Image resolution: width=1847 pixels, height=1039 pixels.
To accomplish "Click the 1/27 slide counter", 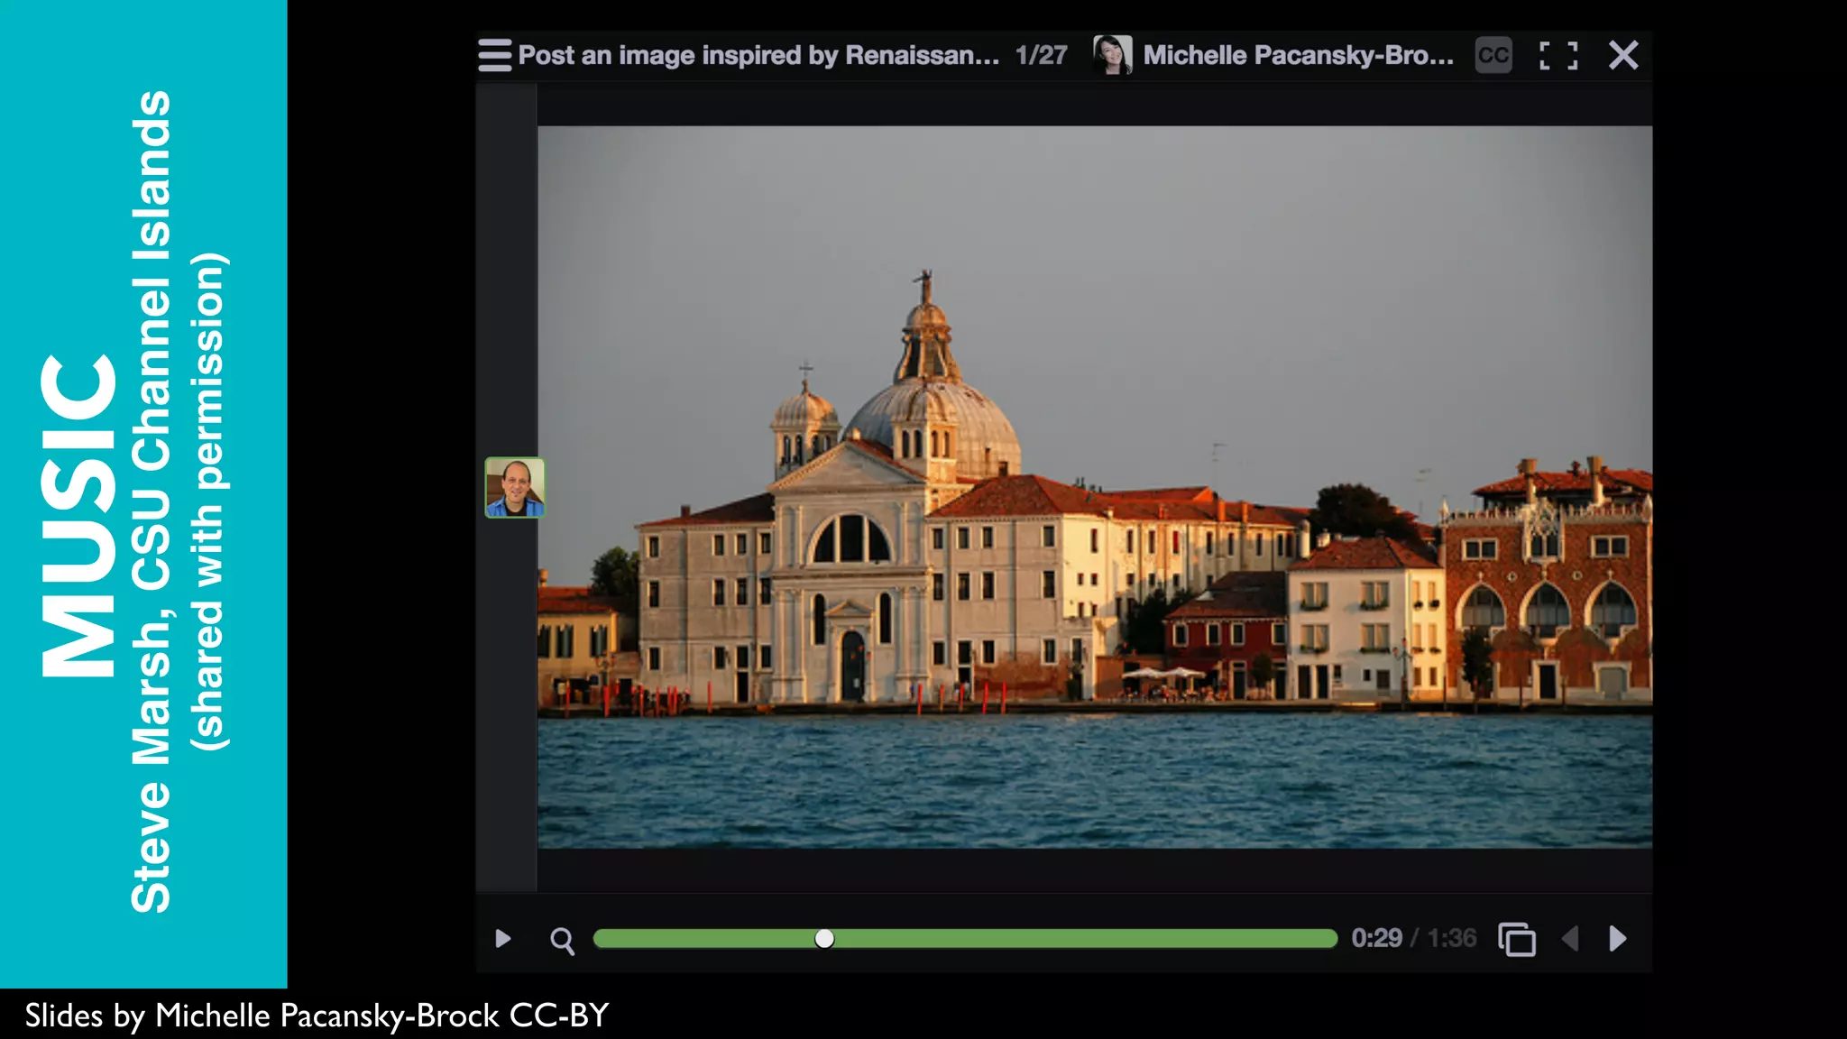I will click(x=1041, y=55).
